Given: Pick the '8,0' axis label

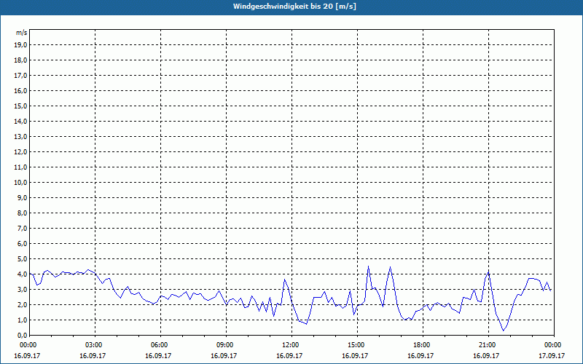Looking at the screenshot, I should click(22, 213).
